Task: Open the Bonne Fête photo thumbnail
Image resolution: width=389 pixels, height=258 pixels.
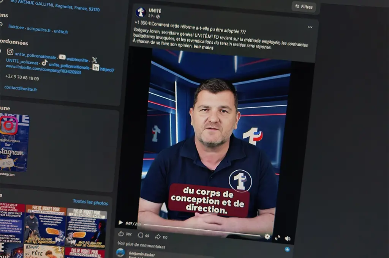Action: click(x=44, y=252)
